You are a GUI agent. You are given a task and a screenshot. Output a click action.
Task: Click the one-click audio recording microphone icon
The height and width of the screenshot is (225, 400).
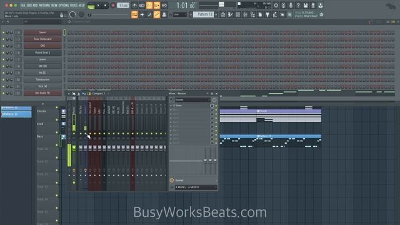[291, 6]
